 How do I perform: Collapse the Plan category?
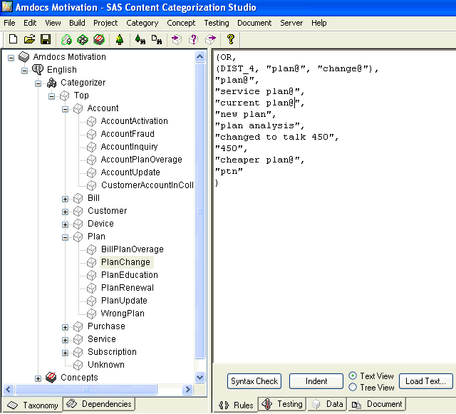pyautogui.click(x=65, y=238)
